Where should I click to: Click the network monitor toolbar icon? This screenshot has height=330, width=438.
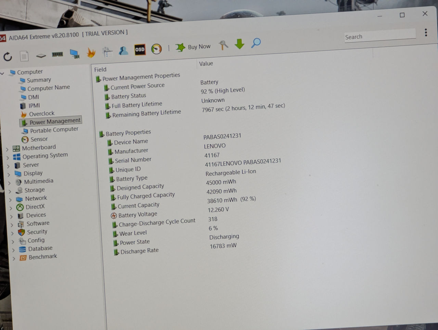pyautogui.click(x=74, y=54)
